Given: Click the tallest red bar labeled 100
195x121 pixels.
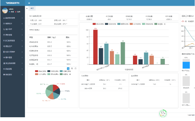Looking at the screenshot, I should pyautogui.click(x=95, y=47).
